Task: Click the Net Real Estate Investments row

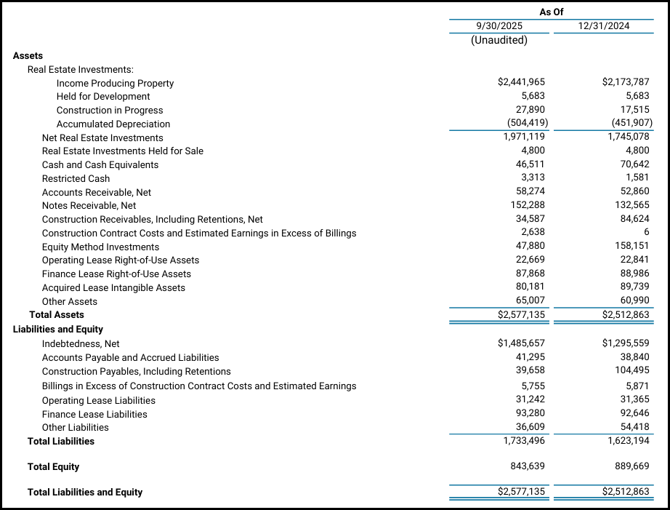Action: [x=102, y=138]
